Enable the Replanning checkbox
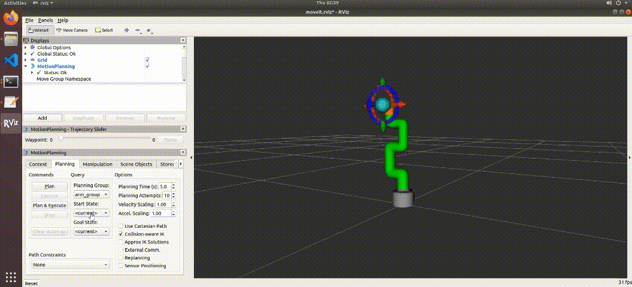632x287 pixels. pos(121,258)
